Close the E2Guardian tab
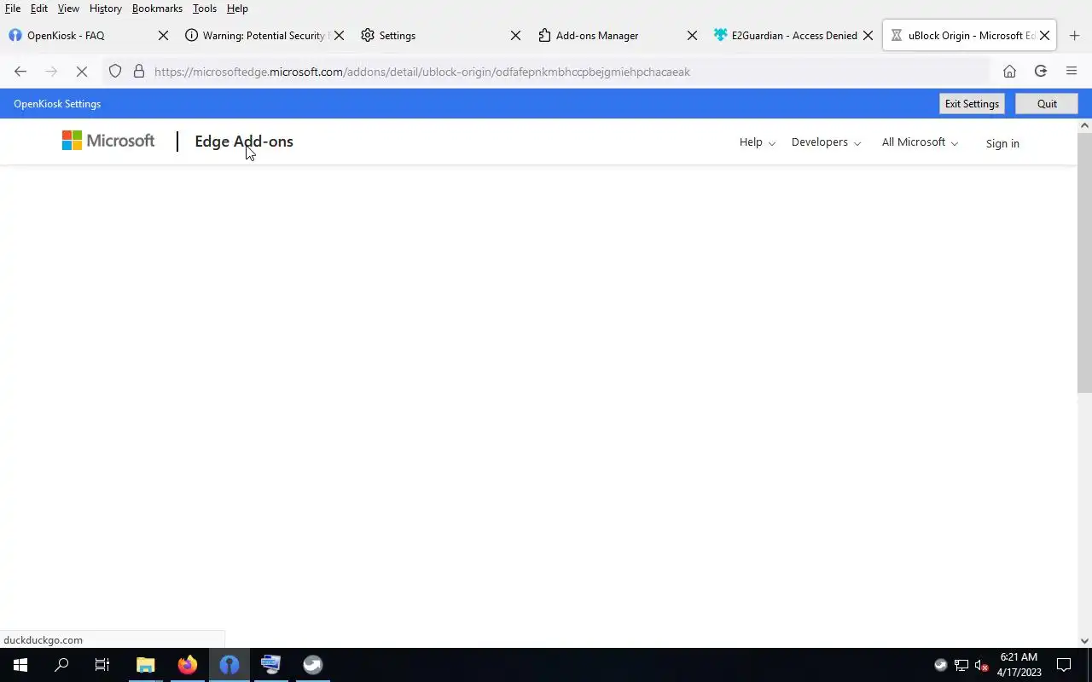This screenshot has width=1092, height=682. pyautogui.click(x=868, y=36)
